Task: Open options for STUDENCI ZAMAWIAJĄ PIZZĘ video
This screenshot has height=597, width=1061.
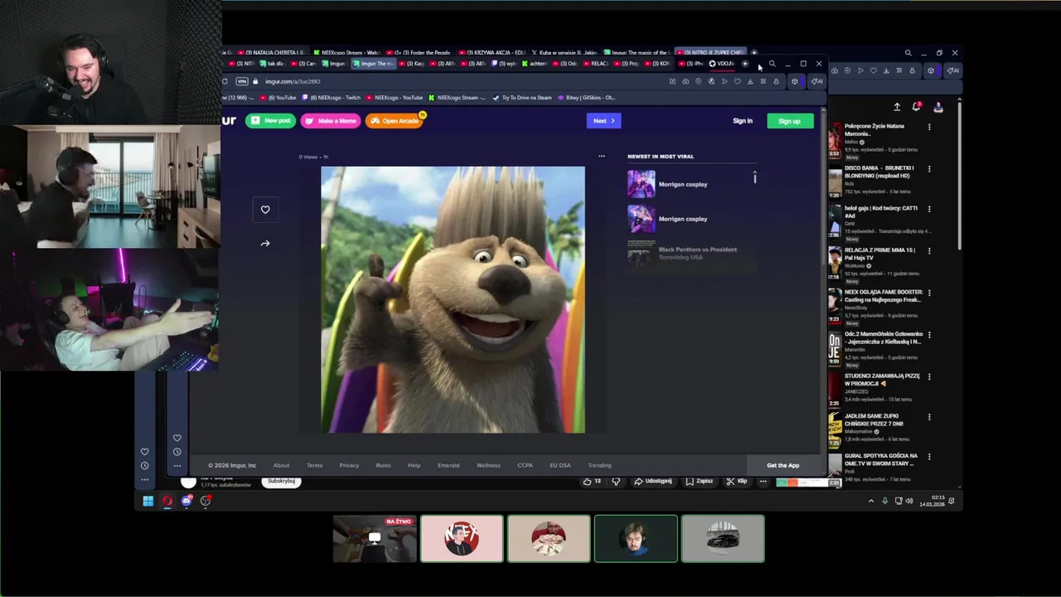Action: pos(929,376)
